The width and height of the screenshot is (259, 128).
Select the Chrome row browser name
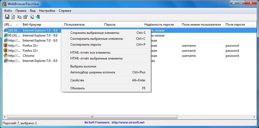(28, 56)
